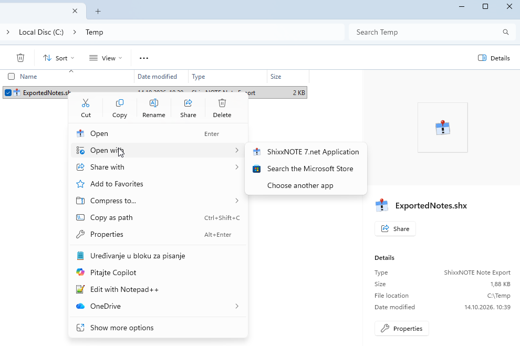Image resolution: width=520 pixels, height=346 pixels.
Task: Click the Pitajte Copilot icon
Action: pyautogui.click(x=80, y=272)
